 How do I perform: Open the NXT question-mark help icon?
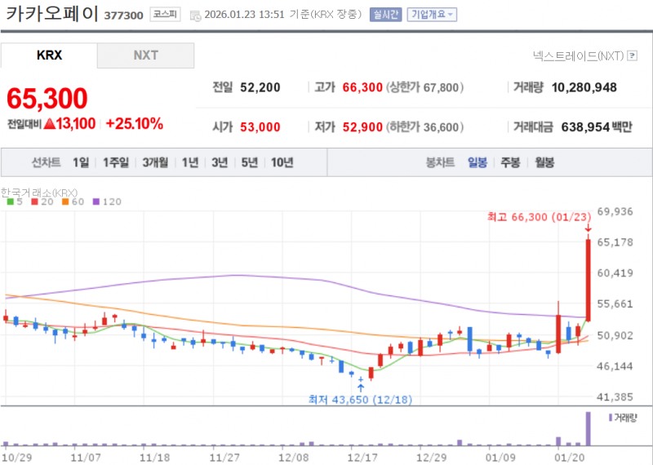632,55
